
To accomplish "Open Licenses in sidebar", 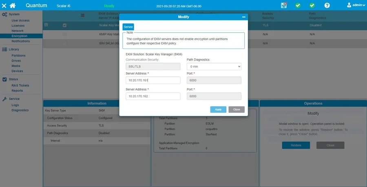I will tap(18, 26).
